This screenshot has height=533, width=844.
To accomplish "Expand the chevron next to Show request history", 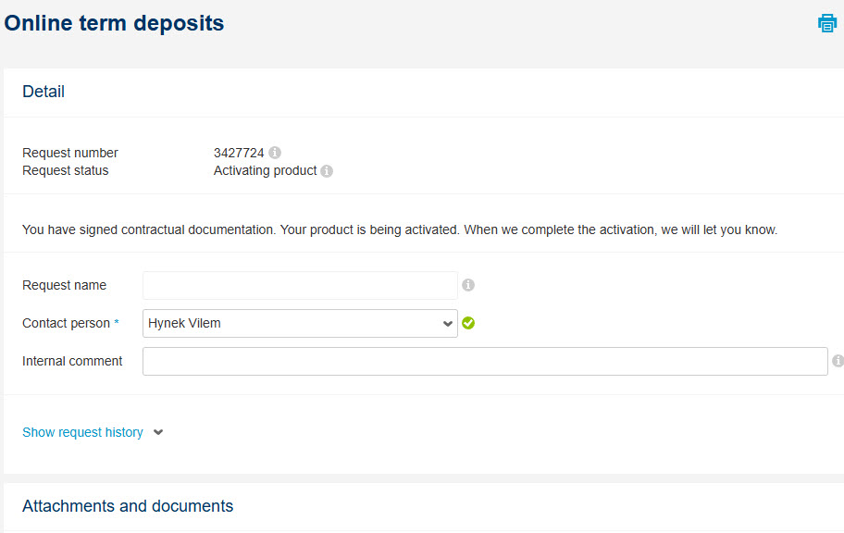I will tap(157, 432).
